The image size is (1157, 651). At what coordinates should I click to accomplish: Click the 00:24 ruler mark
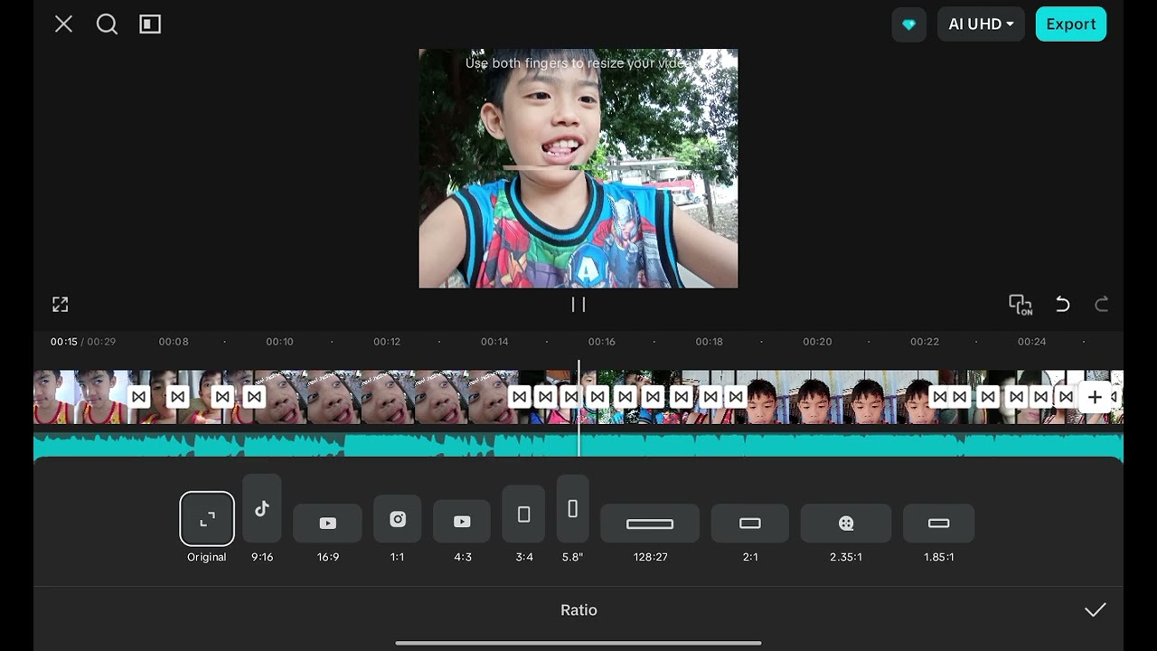(1031, 342)
